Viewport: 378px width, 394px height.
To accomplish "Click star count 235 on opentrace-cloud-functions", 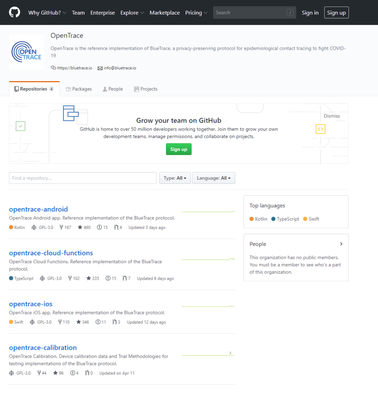I will pos(93,279).
